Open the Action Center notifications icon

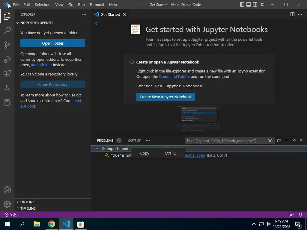298,224
